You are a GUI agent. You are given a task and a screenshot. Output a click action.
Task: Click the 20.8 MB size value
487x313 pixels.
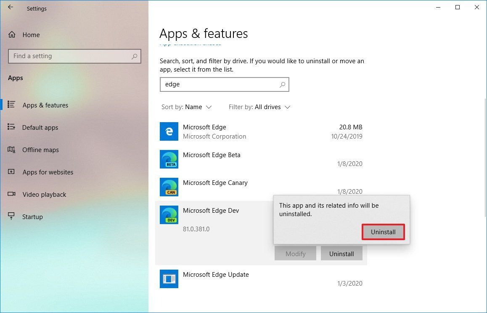[x=351, y=127]
